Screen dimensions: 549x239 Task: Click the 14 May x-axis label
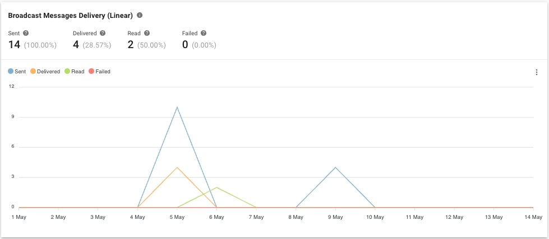click(533, 217)
